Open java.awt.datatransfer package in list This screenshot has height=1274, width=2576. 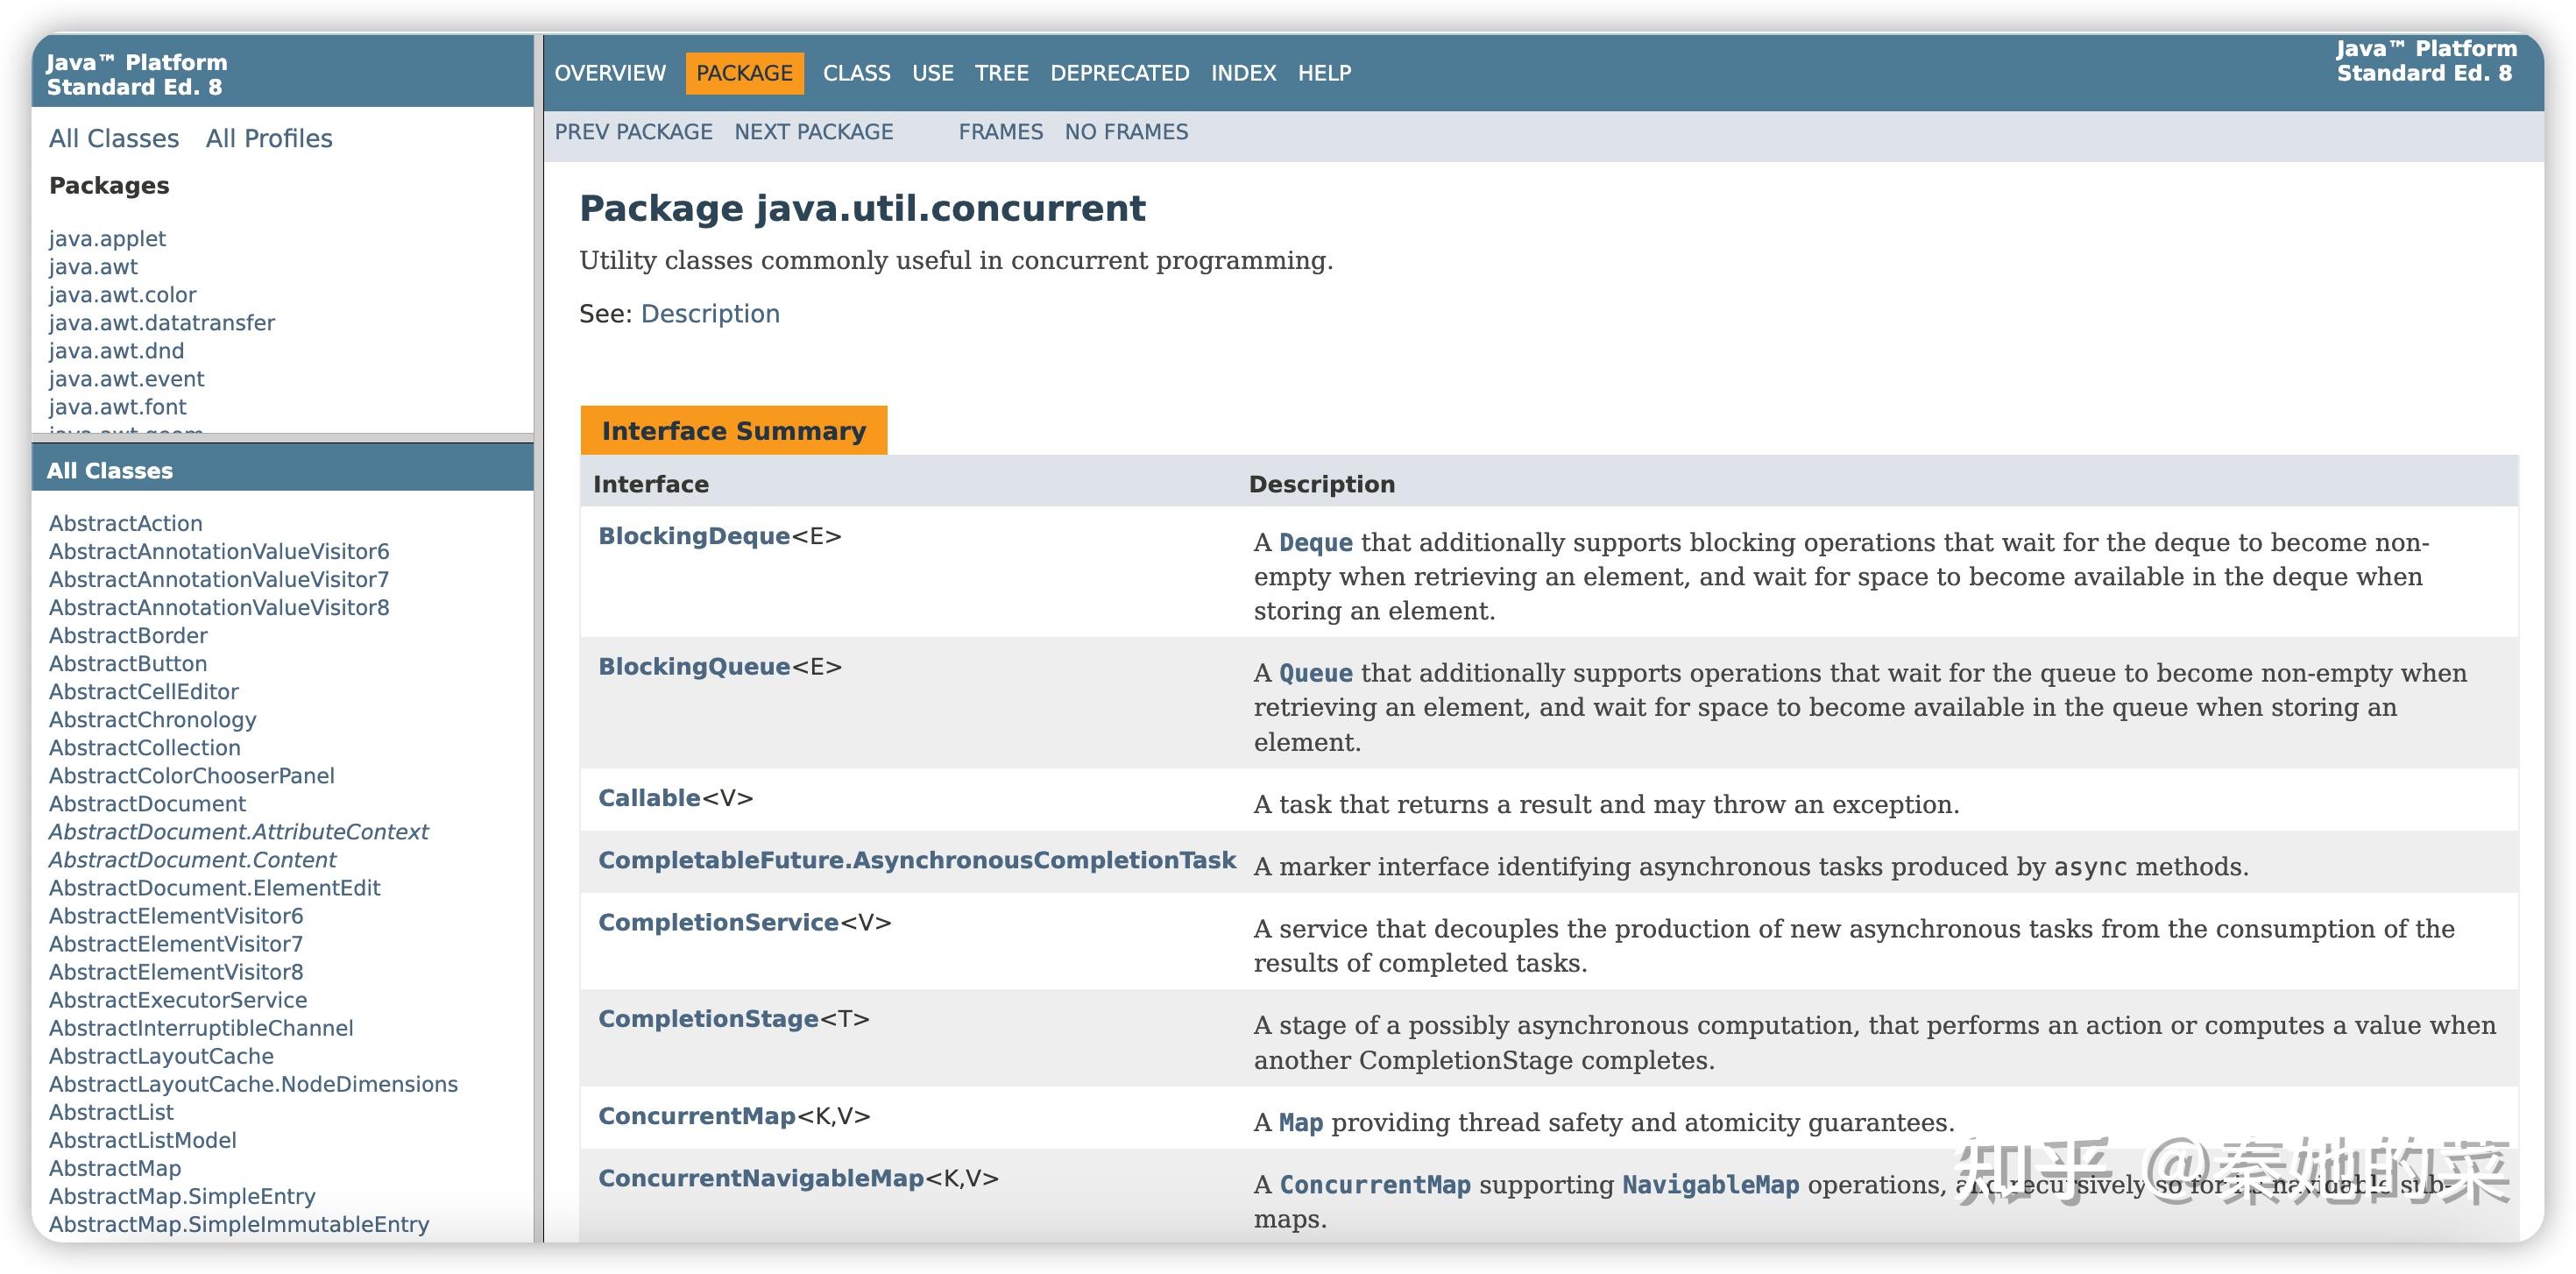(162, 323)
